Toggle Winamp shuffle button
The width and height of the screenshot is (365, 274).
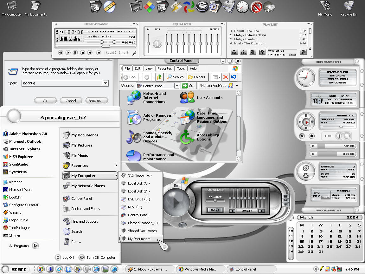(111, 53)
